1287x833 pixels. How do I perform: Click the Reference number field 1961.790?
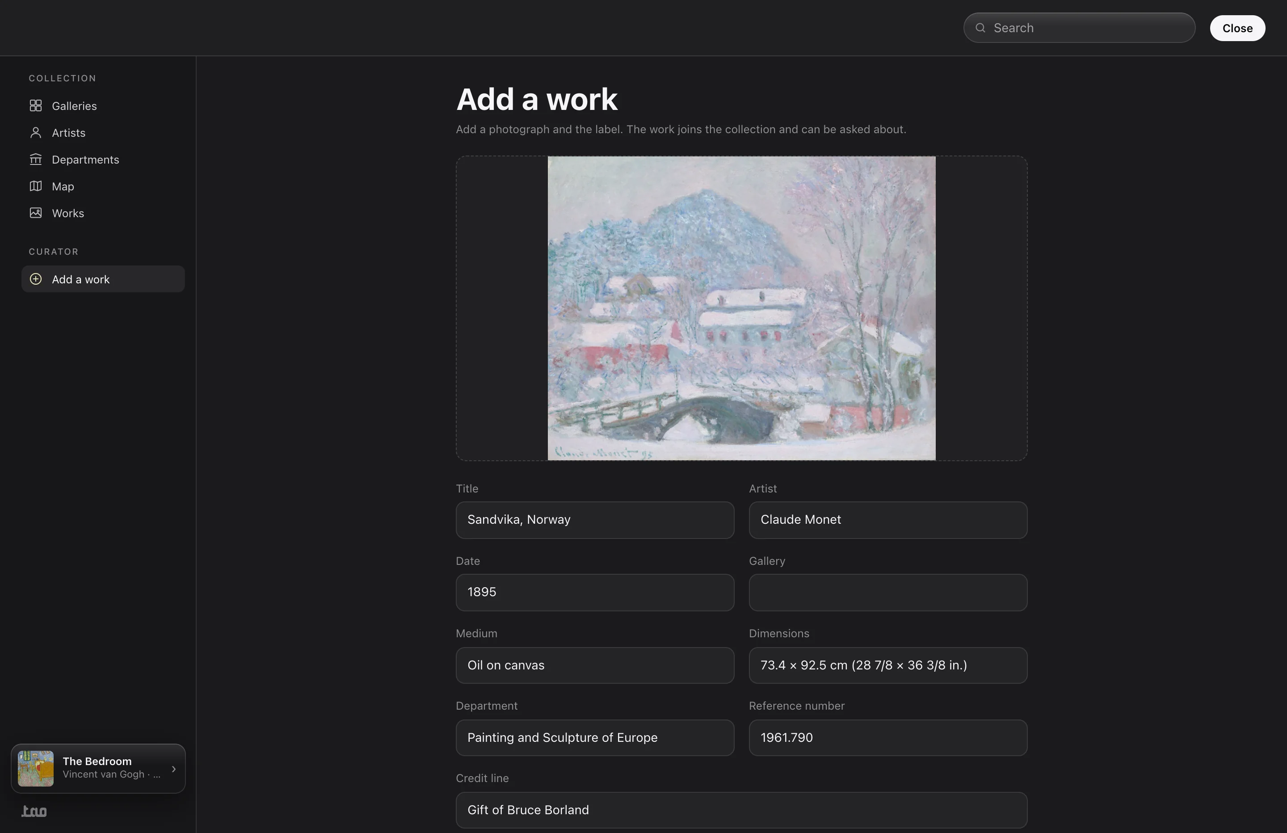click(888, 738)
